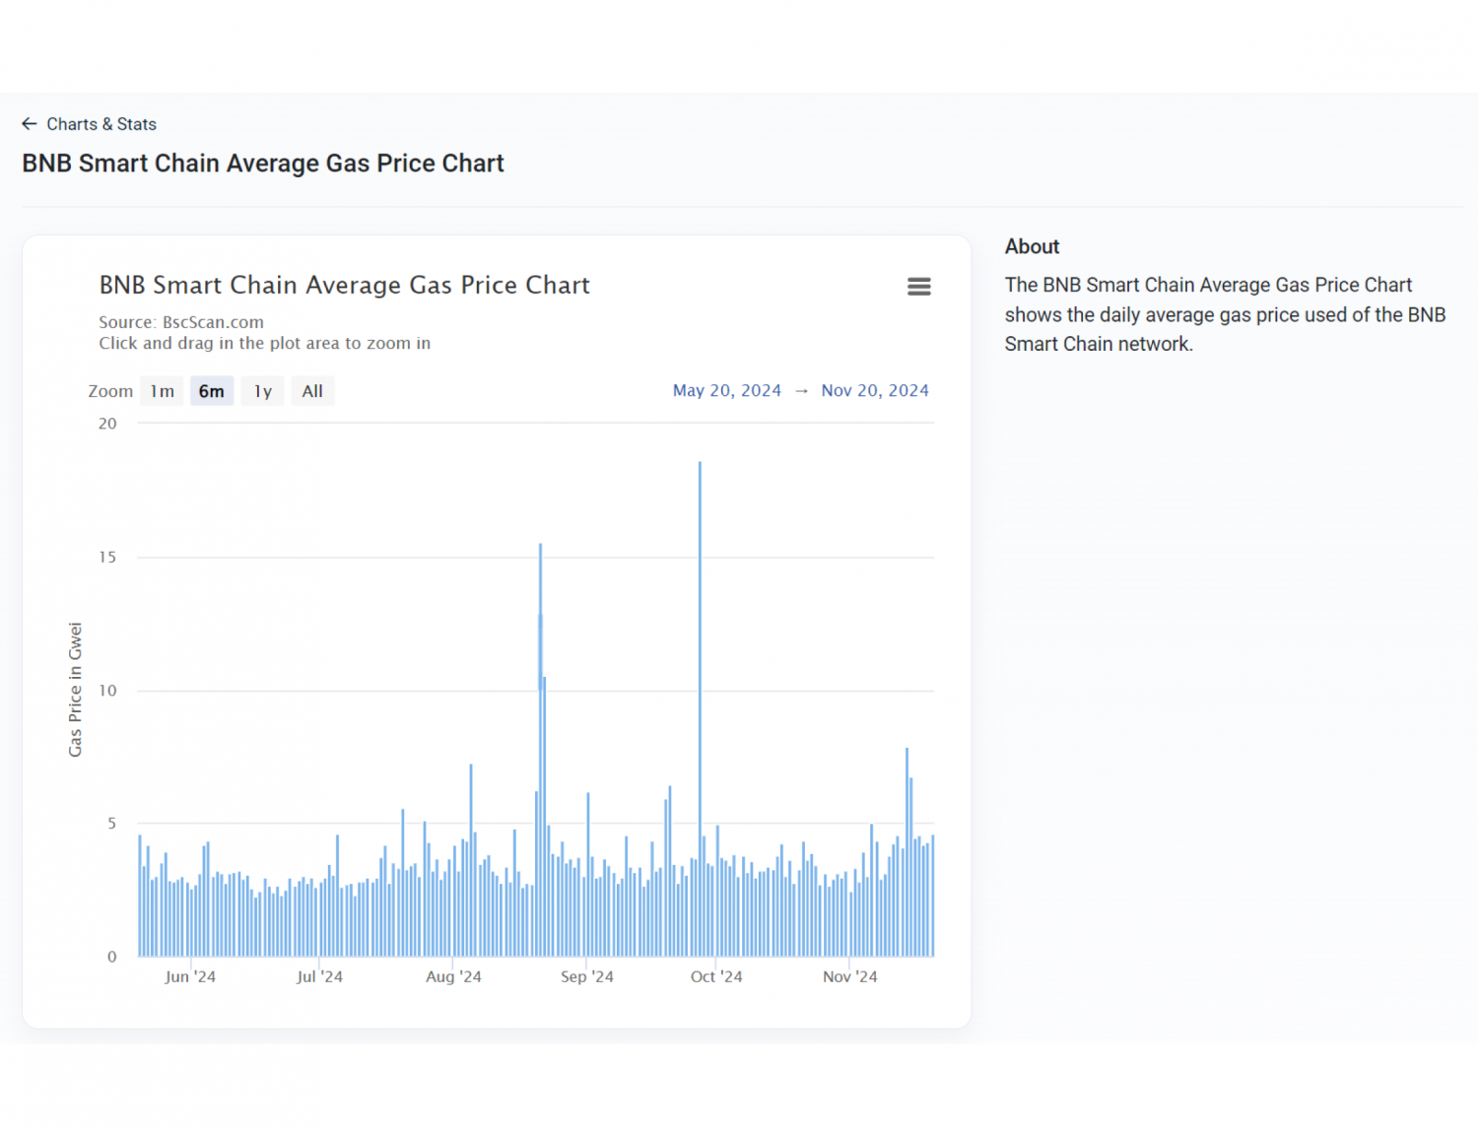Open the May 20, 2024 start date picker
Viewport: 1478px width, 1134px height.
coord(726,390)
